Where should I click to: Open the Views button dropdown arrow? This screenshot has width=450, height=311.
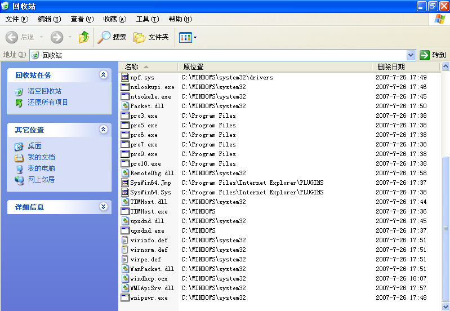point(195,37)
